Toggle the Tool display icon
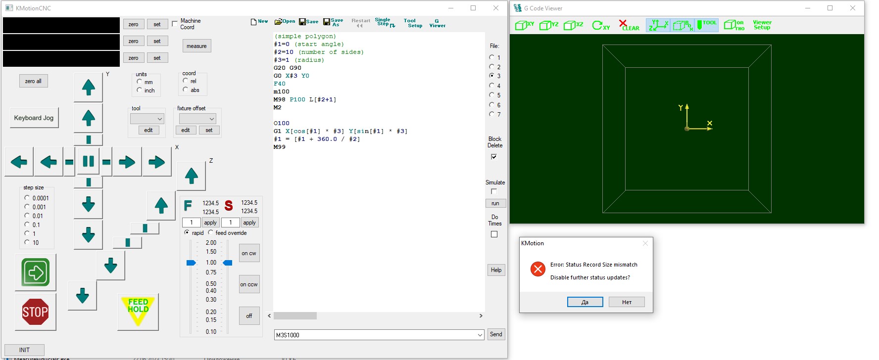Viewport: 879px width, 360px height. click(x=706, y=25)
